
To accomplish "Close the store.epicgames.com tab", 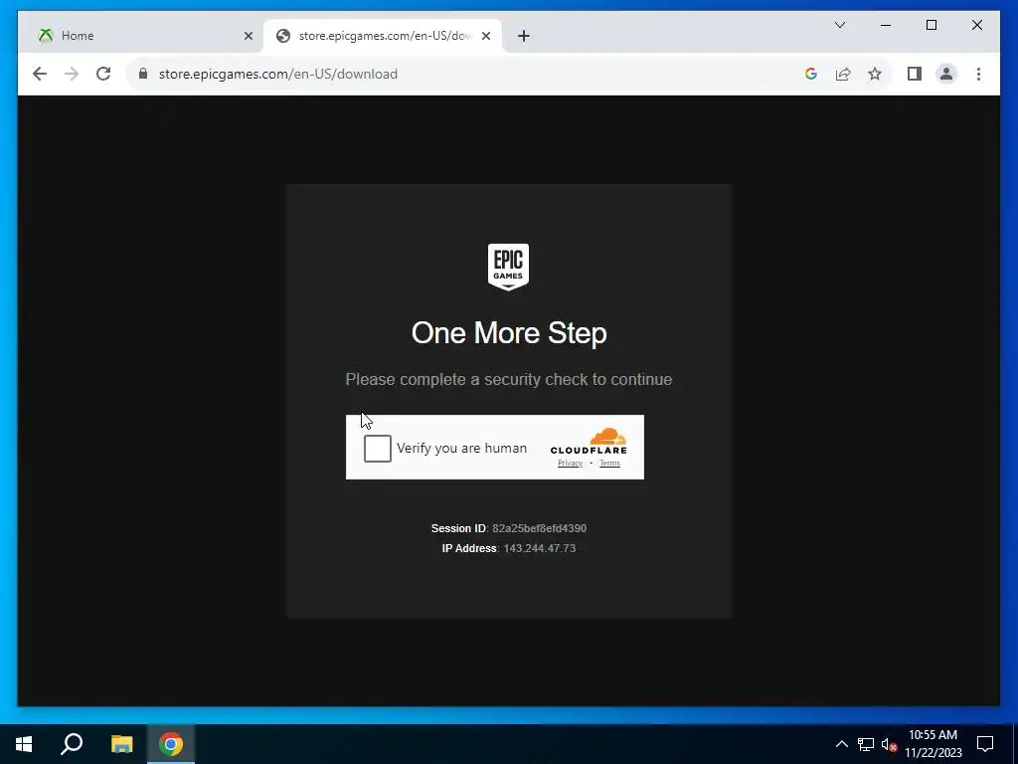I will point(486,36).
